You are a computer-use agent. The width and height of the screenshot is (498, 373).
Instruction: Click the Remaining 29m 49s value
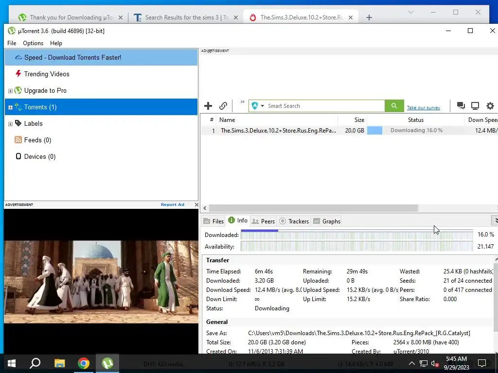[357, 271]
